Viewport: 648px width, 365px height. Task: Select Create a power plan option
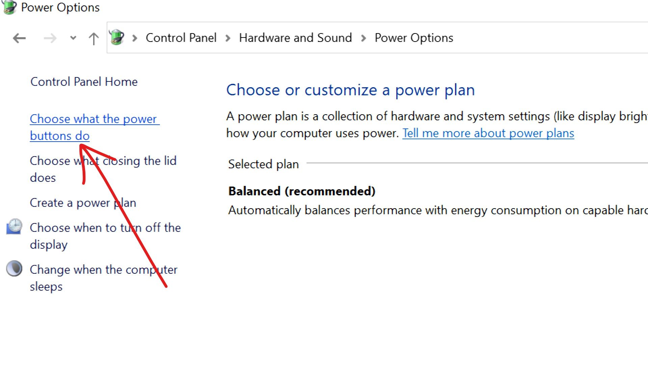coord(83,202)
